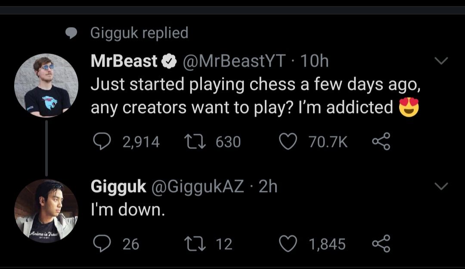Open the chevron menu on Gigguk's reply
Image resolution: width=465 pixels, height=269 pixels.
coord(441,186)
